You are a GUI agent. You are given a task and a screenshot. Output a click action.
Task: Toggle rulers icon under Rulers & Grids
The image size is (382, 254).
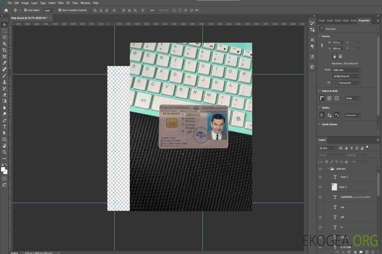coord(322,98)
